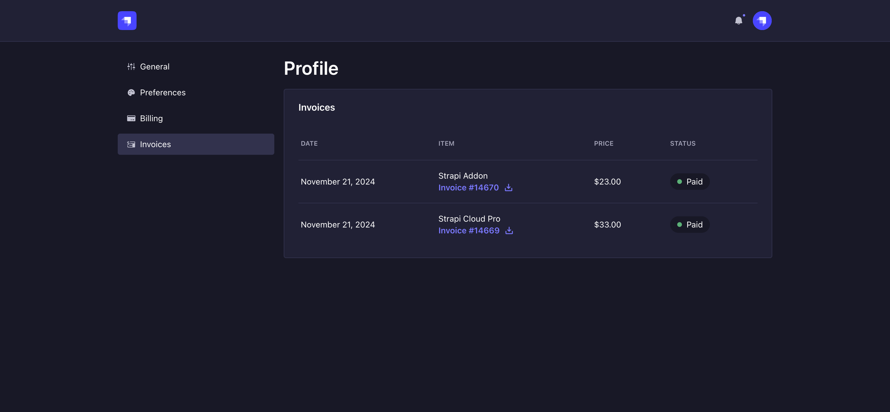This screenshot has width=890, height=412.
Task: Click the STATUS column header
Action: tap(683, 143)
